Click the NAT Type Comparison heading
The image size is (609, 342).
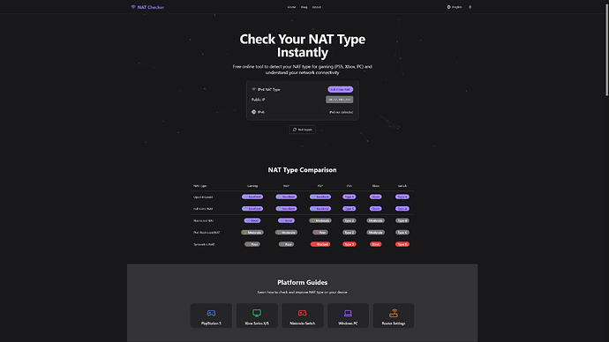click(x=302, y=170)
